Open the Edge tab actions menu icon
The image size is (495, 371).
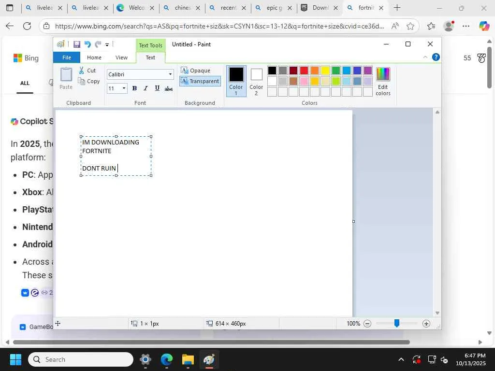(x=10, y=8)
